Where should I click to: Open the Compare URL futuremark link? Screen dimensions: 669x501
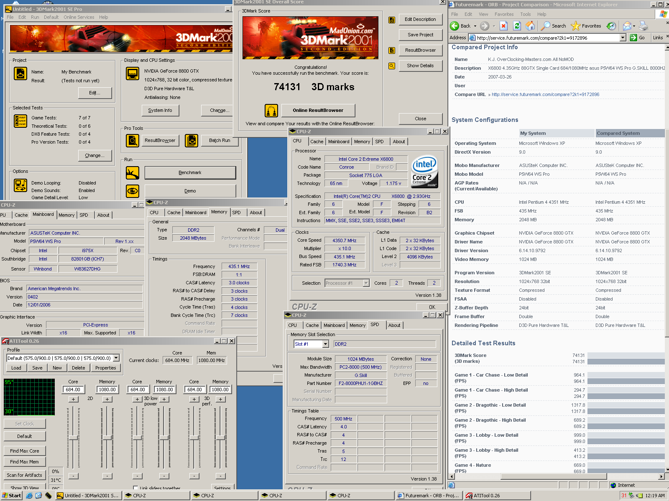[x=546, y=94]
